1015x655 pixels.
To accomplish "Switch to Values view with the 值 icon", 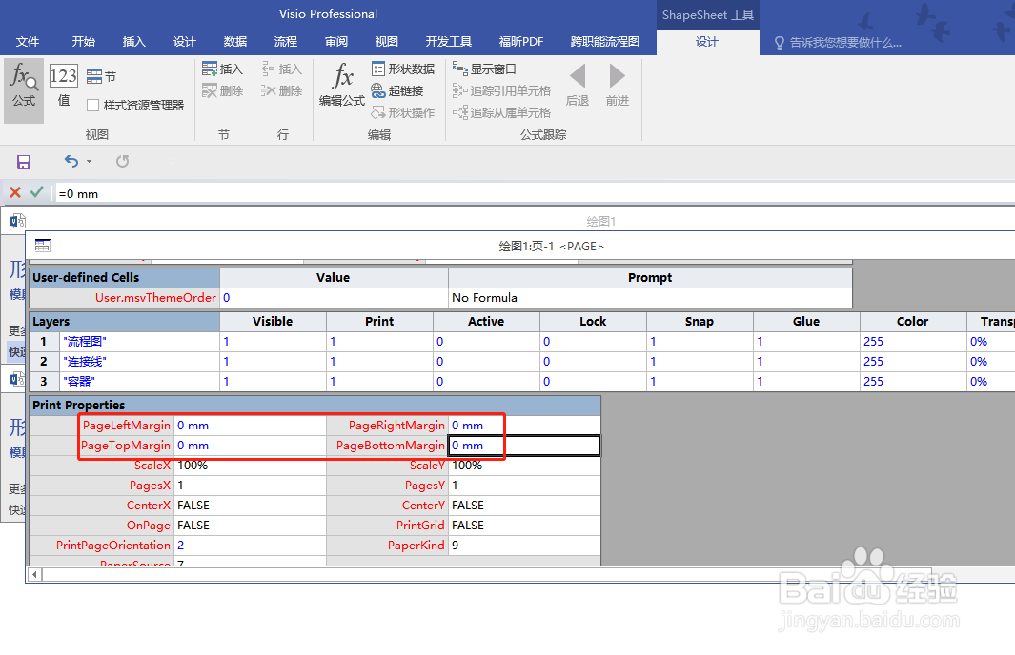I will pyautogui.click(x=64, y=86).
